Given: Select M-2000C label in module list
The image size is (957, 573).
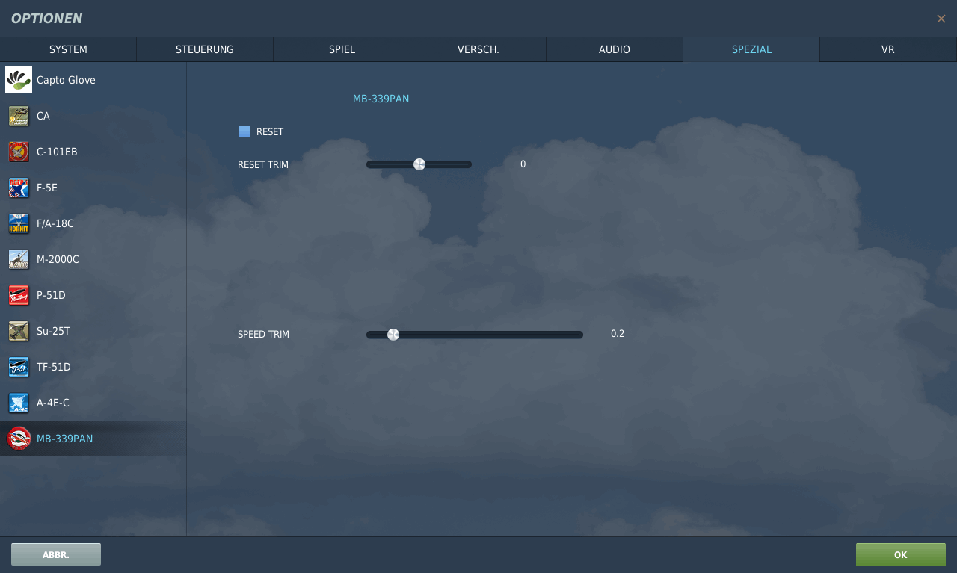Looking at the screenshot, I should (58, 259).
